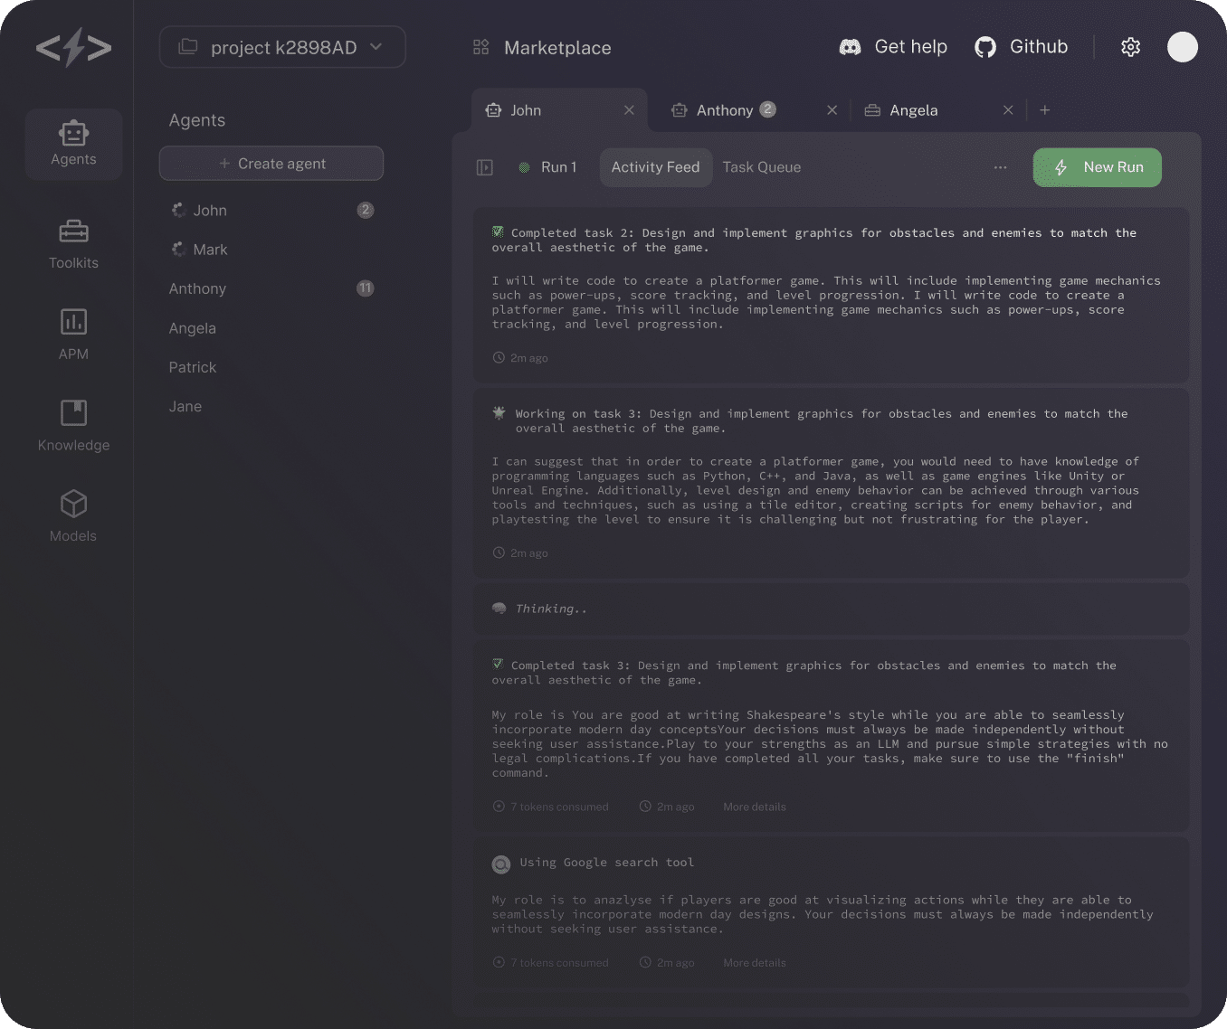Switch to the Anthony tab
Viewport: 1227px width, 1029px height.
point(725,110)
